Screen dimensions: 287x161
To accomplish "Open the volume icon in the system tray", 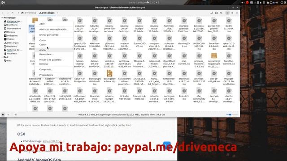I will click(x=277, y=3).
